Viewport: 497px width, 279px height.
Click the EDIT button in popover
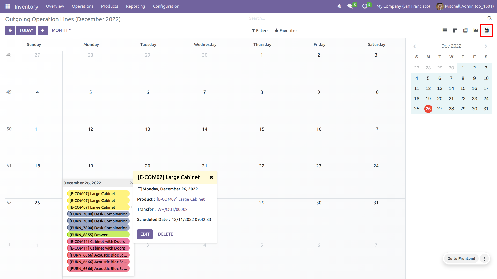pyautogui.click(x=145, y=234)
